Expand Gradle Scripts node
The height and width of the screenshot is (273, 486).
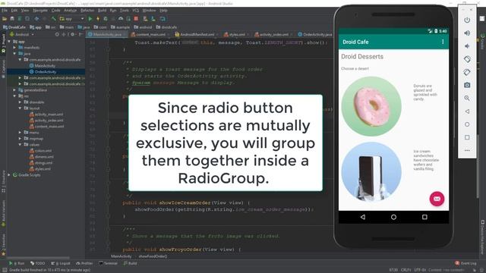click(x=9, y=175)
